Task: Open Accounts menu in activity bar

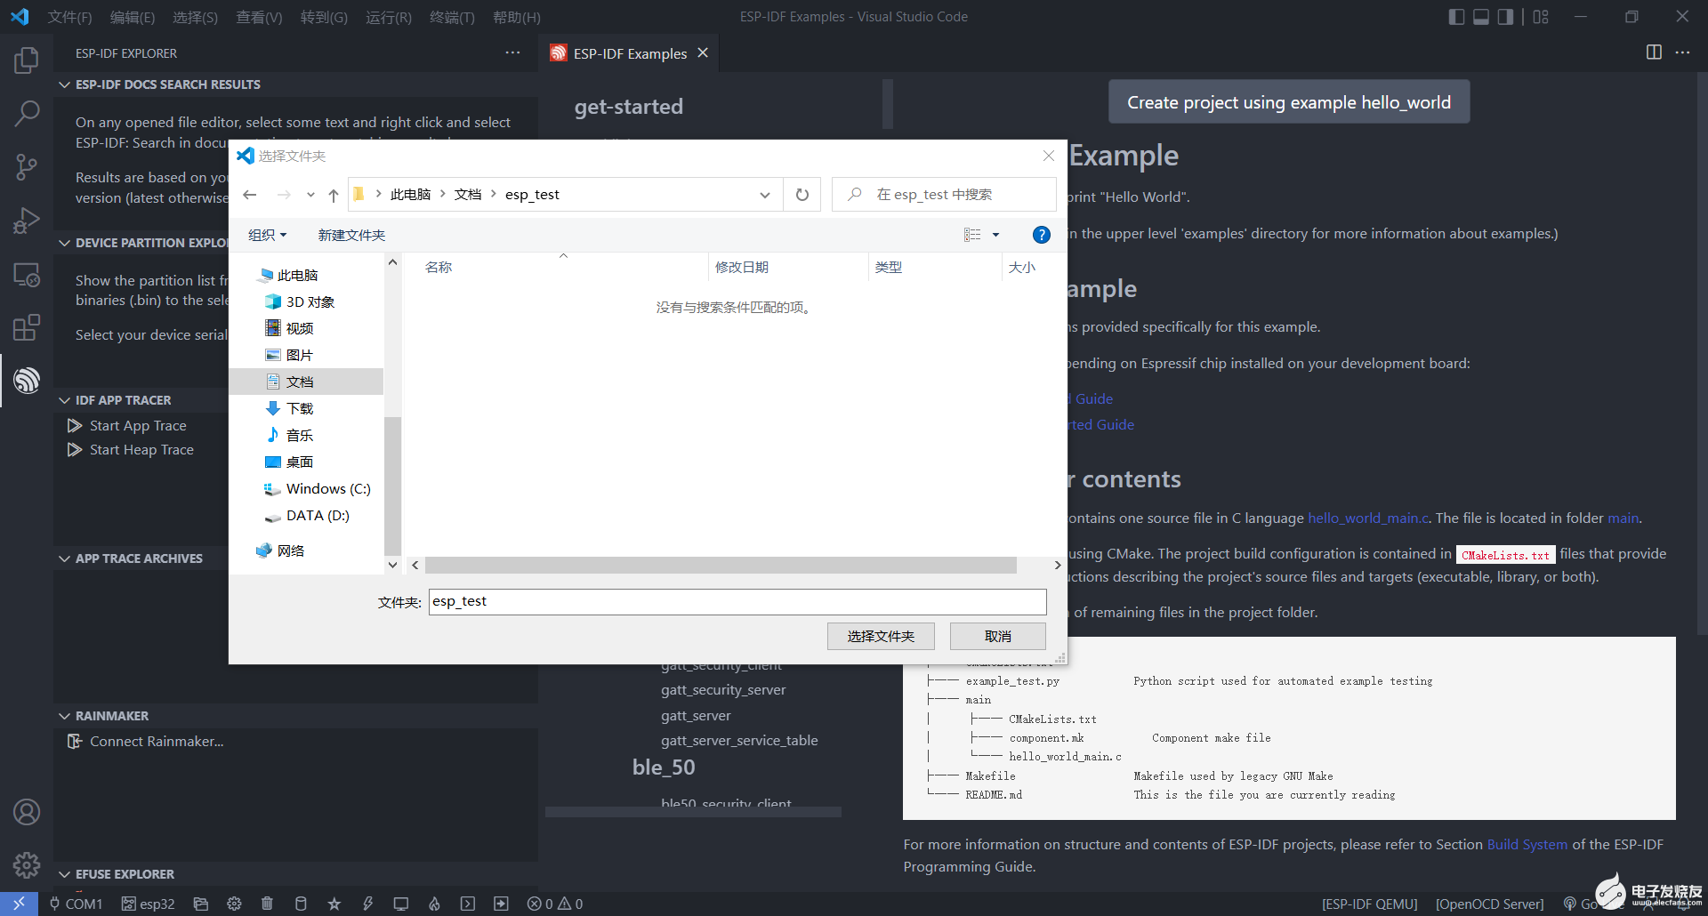Action: point(27,812)
